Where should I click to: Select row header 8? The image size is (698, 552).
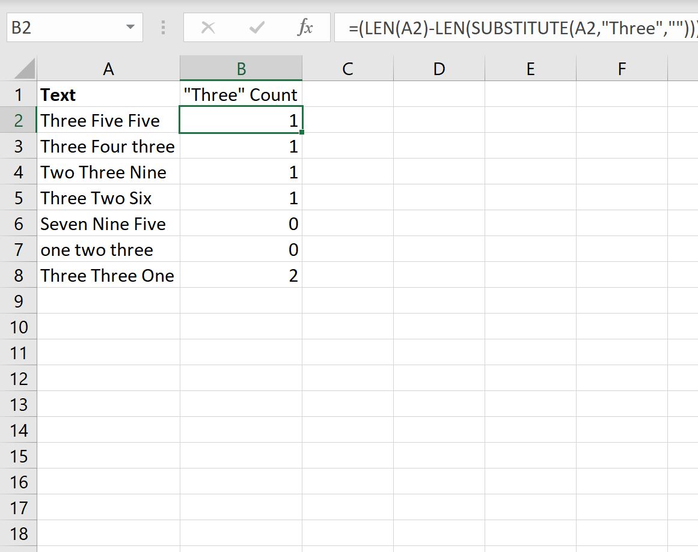pos(19,275)
